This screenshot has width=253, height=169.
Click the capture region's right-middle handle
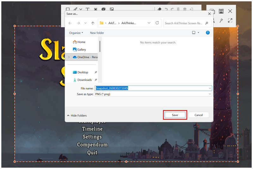coord(238,94)
